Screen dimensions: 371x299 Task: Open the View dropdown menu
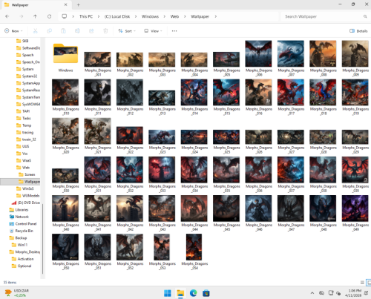153,31
